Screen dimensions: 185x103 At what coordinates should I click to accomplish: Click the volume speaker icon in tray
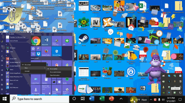tap(163, 100)
